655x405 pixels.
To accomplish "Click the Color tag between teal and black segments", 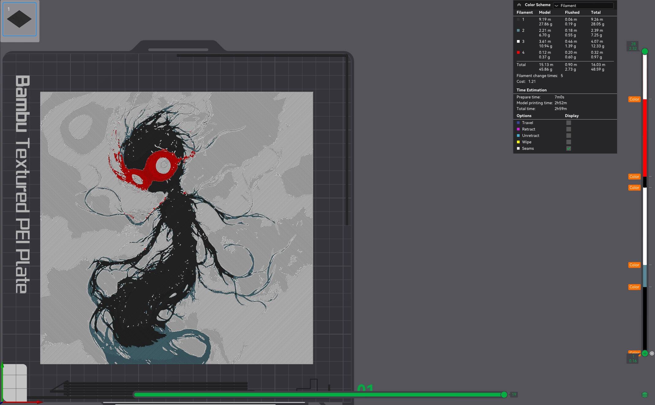I will 634,287.
